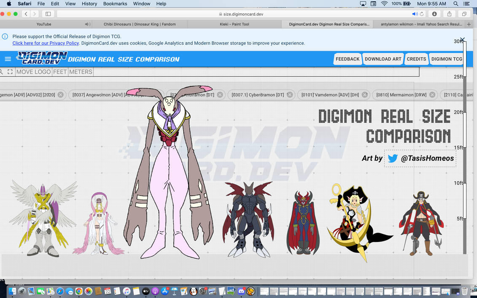Switch to Chibi Dinosaurs Fandom tab
Viewport: 477px width, 298px height.
coord(140,24)
